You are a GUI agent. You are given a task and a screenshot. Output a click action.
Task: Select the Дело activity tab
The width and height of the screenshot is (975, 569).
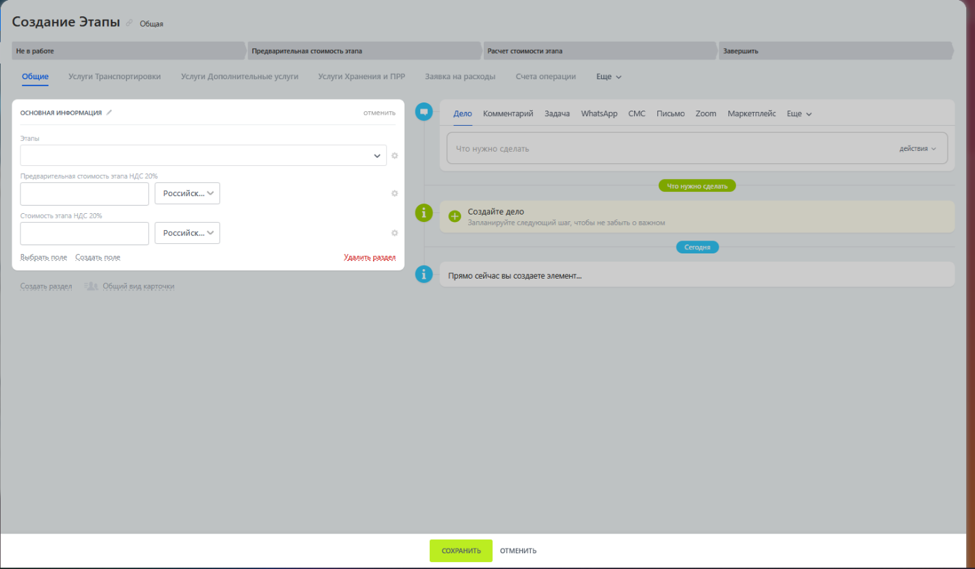point(463,114)
